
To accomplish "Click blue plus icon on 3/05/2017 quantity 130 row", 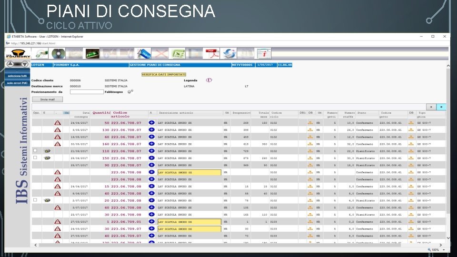I will pyautogui.click(x=151, y=129).
